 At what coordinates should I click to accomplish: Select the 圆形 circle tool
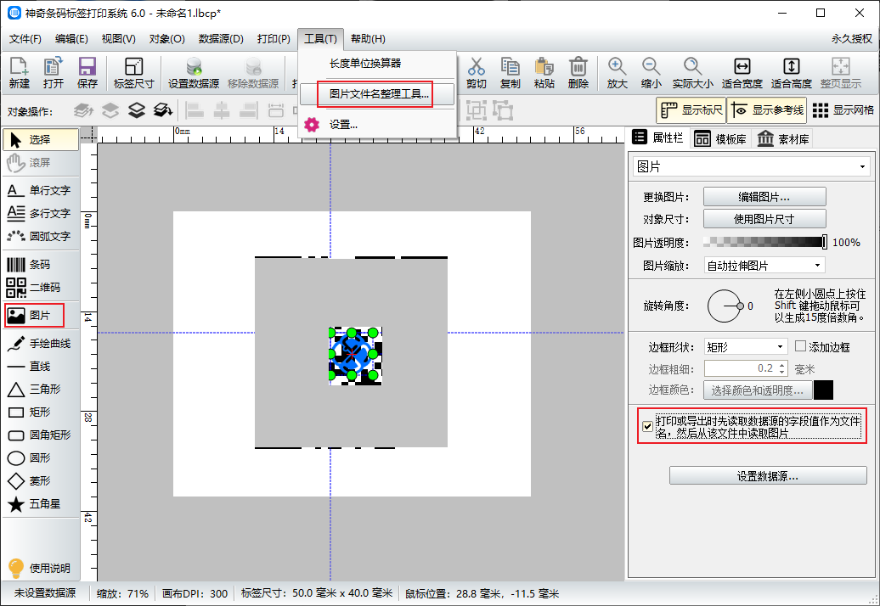(41, 458)
